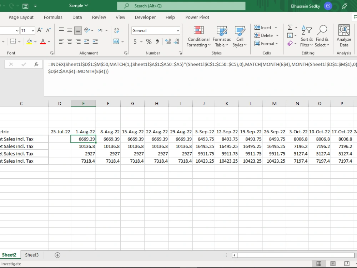The width and height of the screenshot is (357, 268).
Task: Apply AutoSum to the selection
Action: click(x=290, y=27)
